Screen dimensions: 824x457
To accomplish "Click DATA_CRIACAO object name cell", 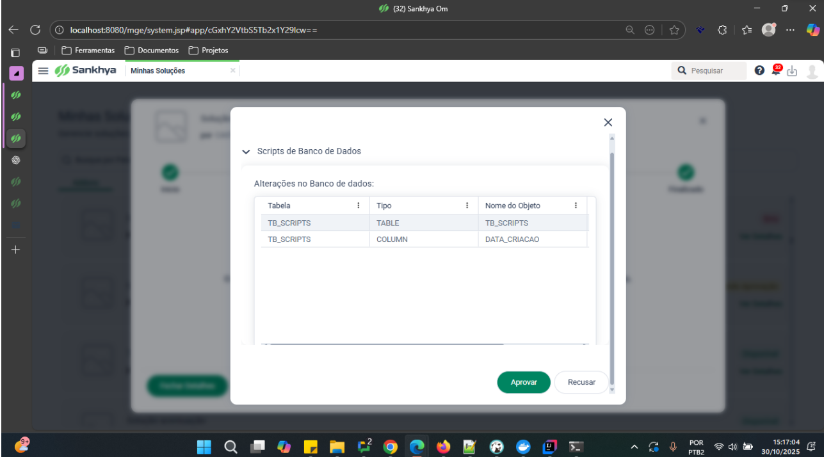I will coord(533,239).
